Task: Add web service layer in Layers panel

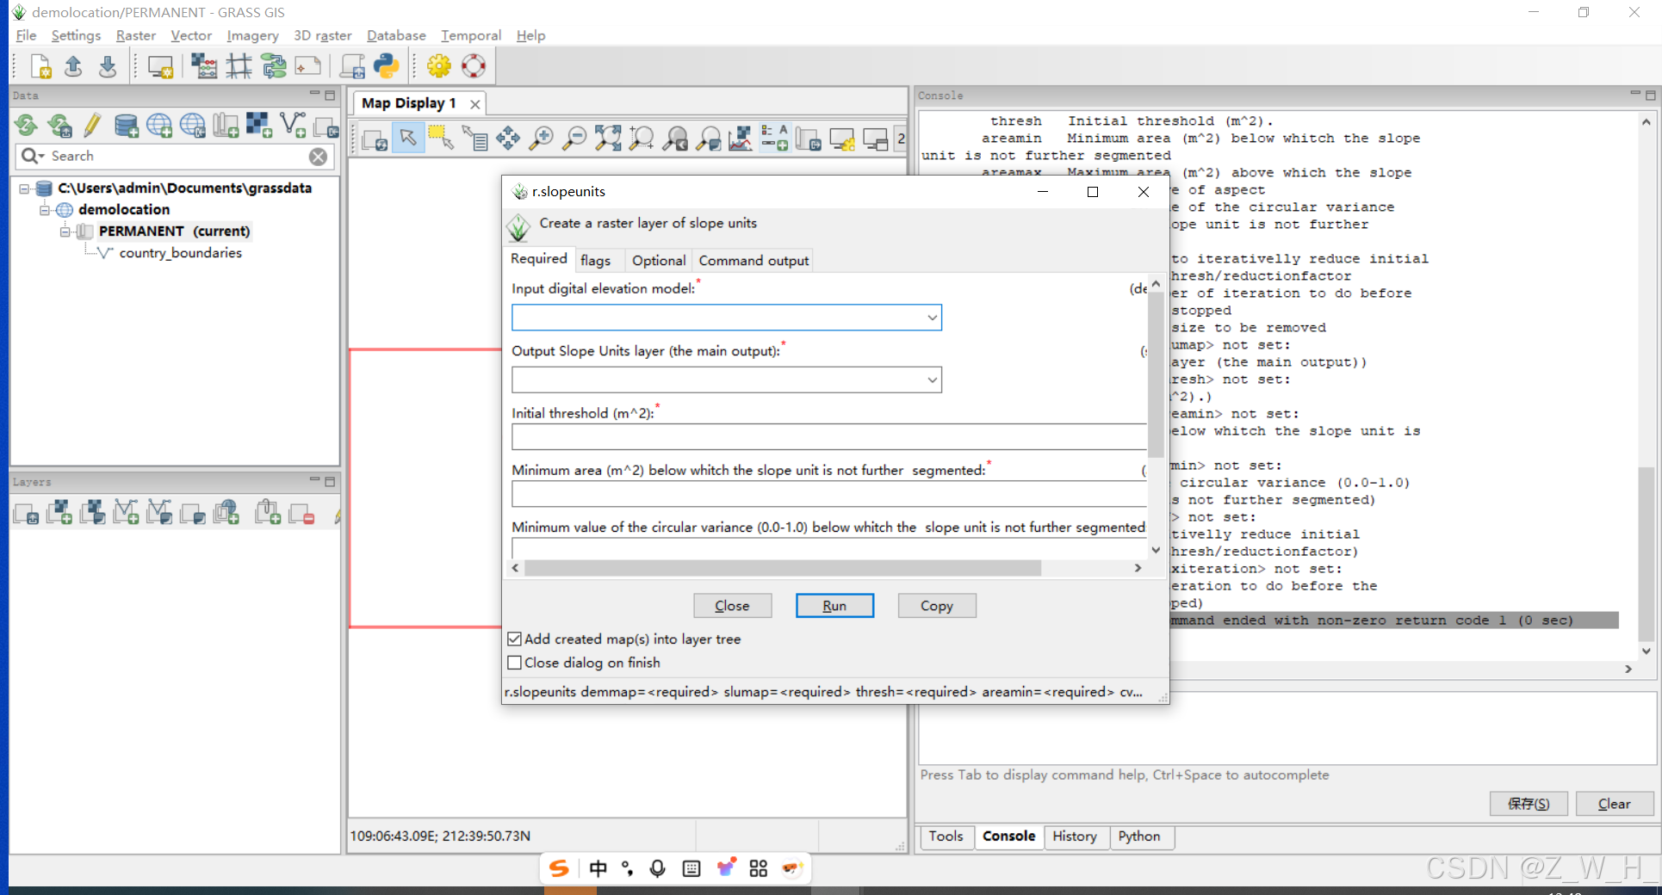Action: pos(226,513)
